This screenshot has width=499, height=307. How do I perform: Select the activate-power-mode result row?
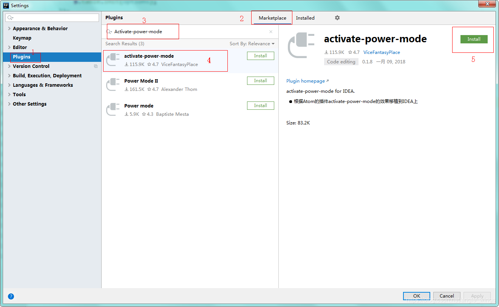click(190, 60)
